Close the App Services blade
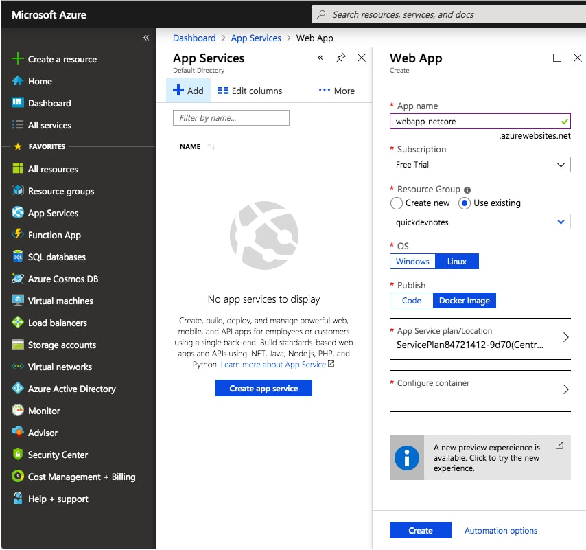This screenshot has height=550, width=586. point(362,58)
